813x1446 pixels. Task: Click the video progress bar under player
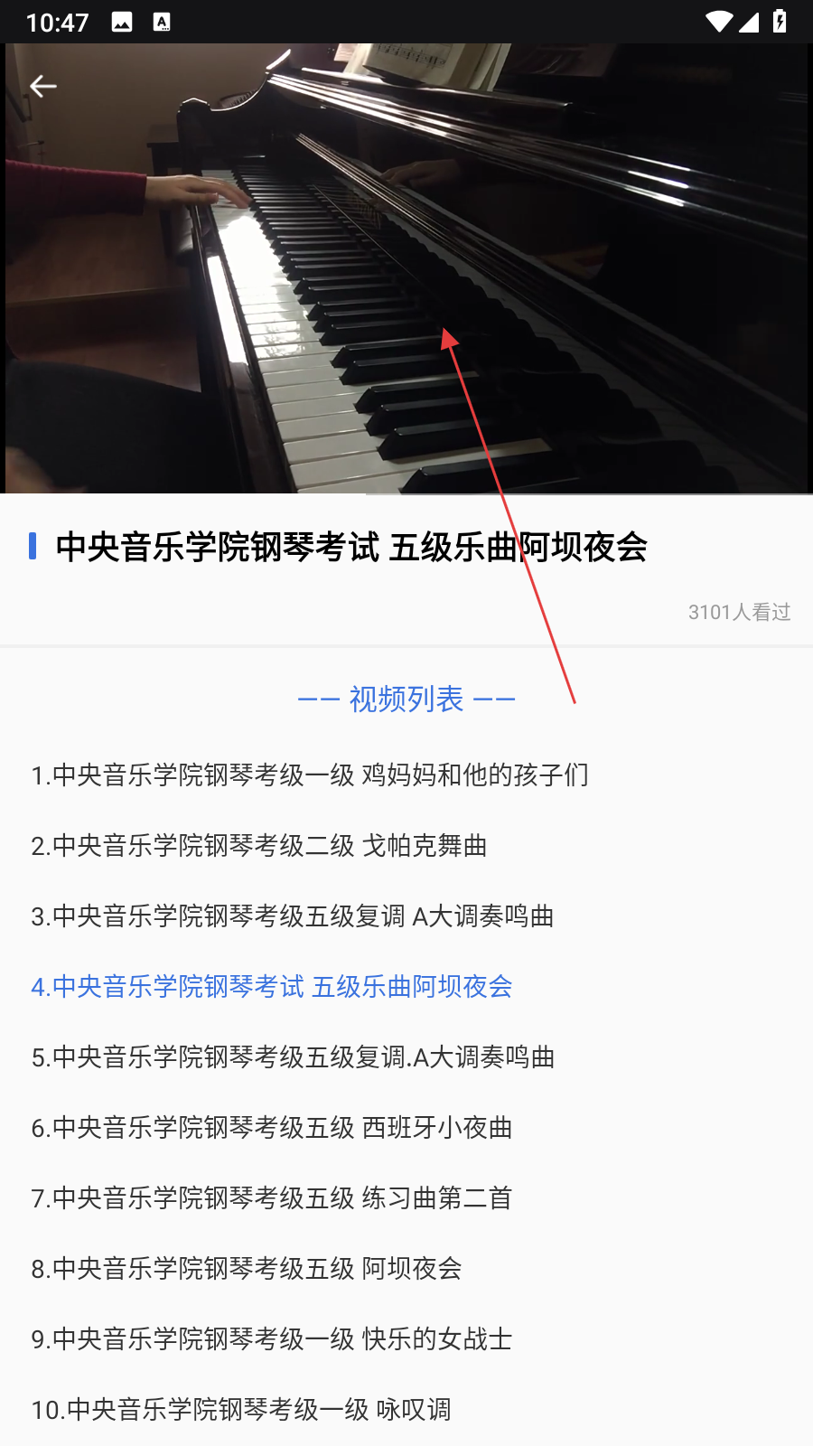[406, 494]
